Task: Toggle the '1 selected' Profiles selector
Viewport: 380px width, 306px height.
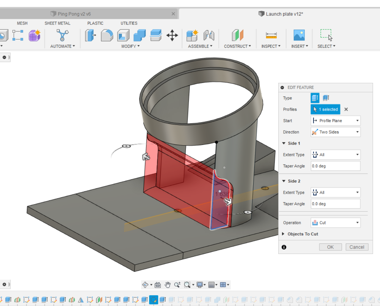Action: click(325, 109)
